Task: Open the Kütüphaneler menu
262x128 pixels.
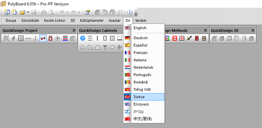Action: [92, 20]
